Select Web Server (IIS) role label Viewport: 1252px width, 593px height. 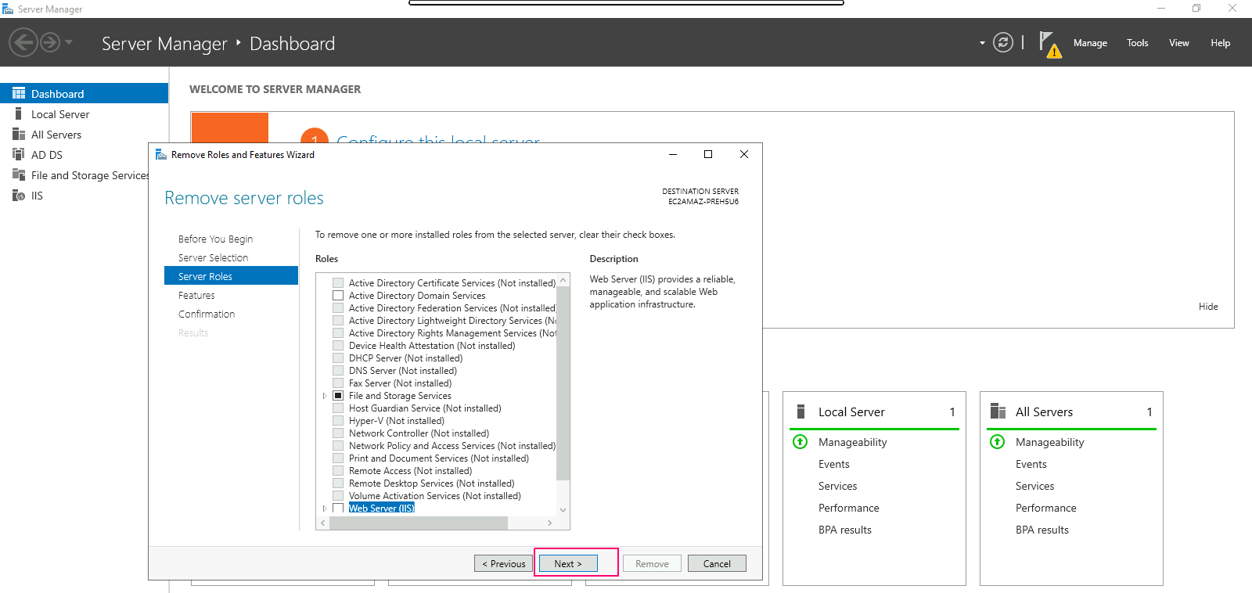[382, 509]
